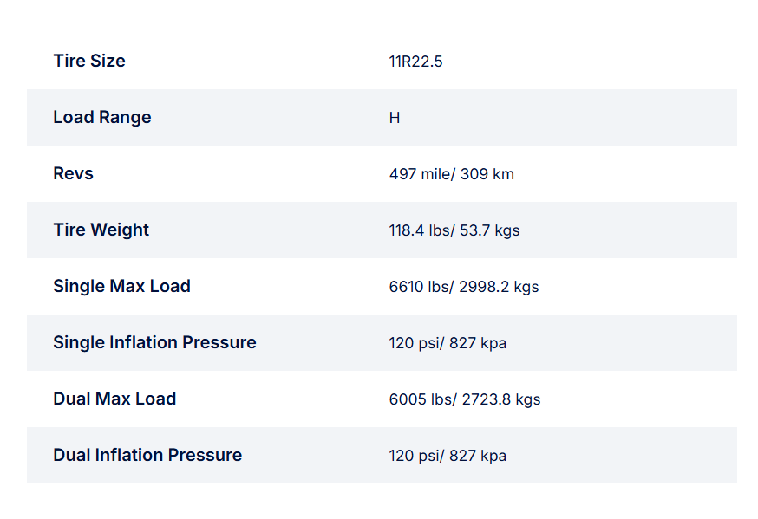Viewport: 758px width, 519px height.
Task: Select the Load Range label
Action: click(102, 117)
